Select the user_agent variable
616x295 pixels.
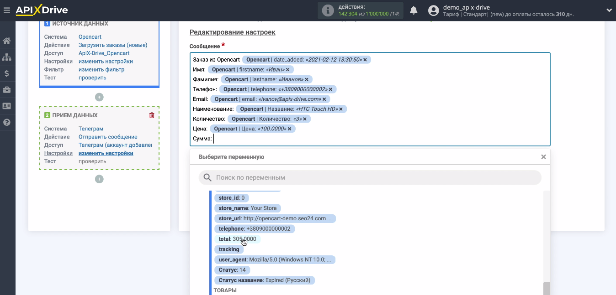(275, 259)
